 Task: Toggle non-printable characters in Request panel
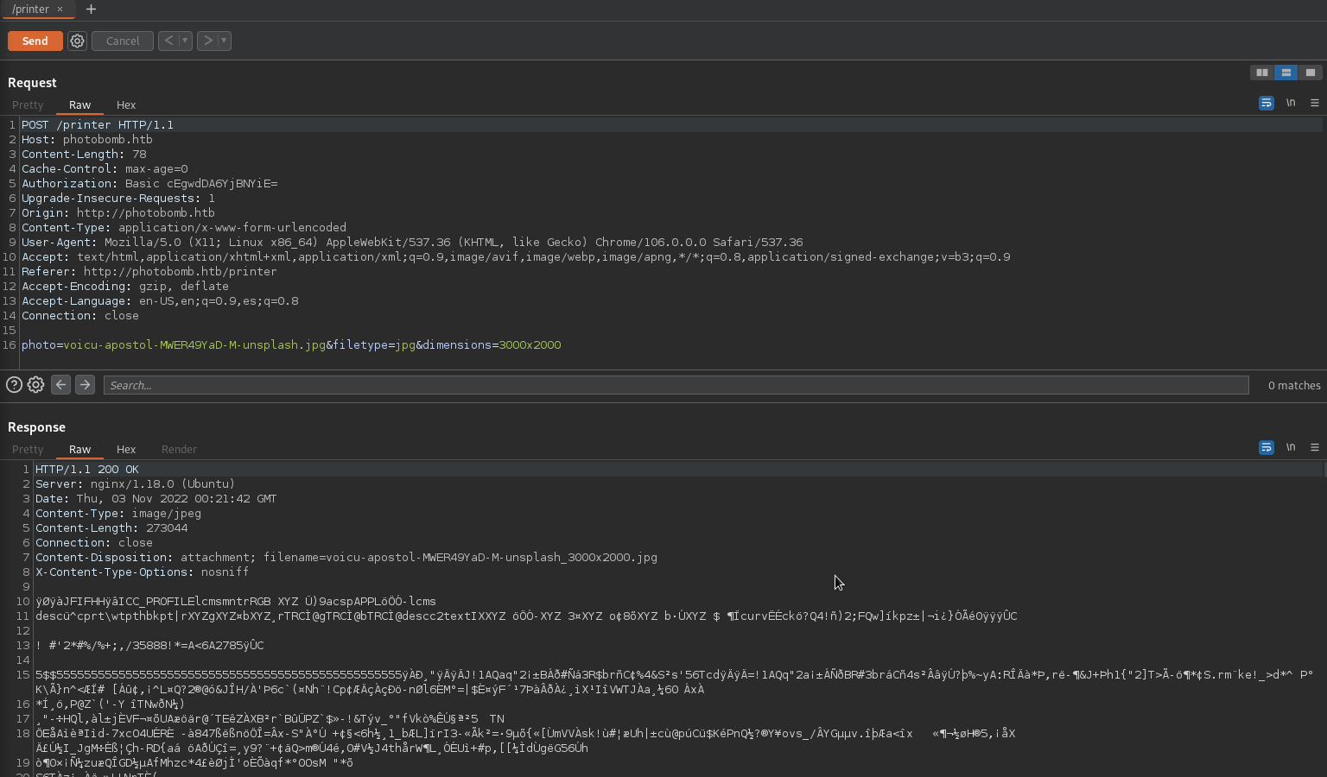tap(1291, 103)
